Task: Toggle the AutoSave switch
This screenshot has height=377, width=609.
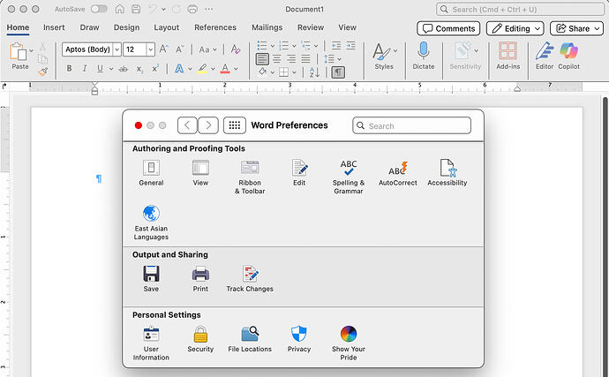Action: click(99, 9)
